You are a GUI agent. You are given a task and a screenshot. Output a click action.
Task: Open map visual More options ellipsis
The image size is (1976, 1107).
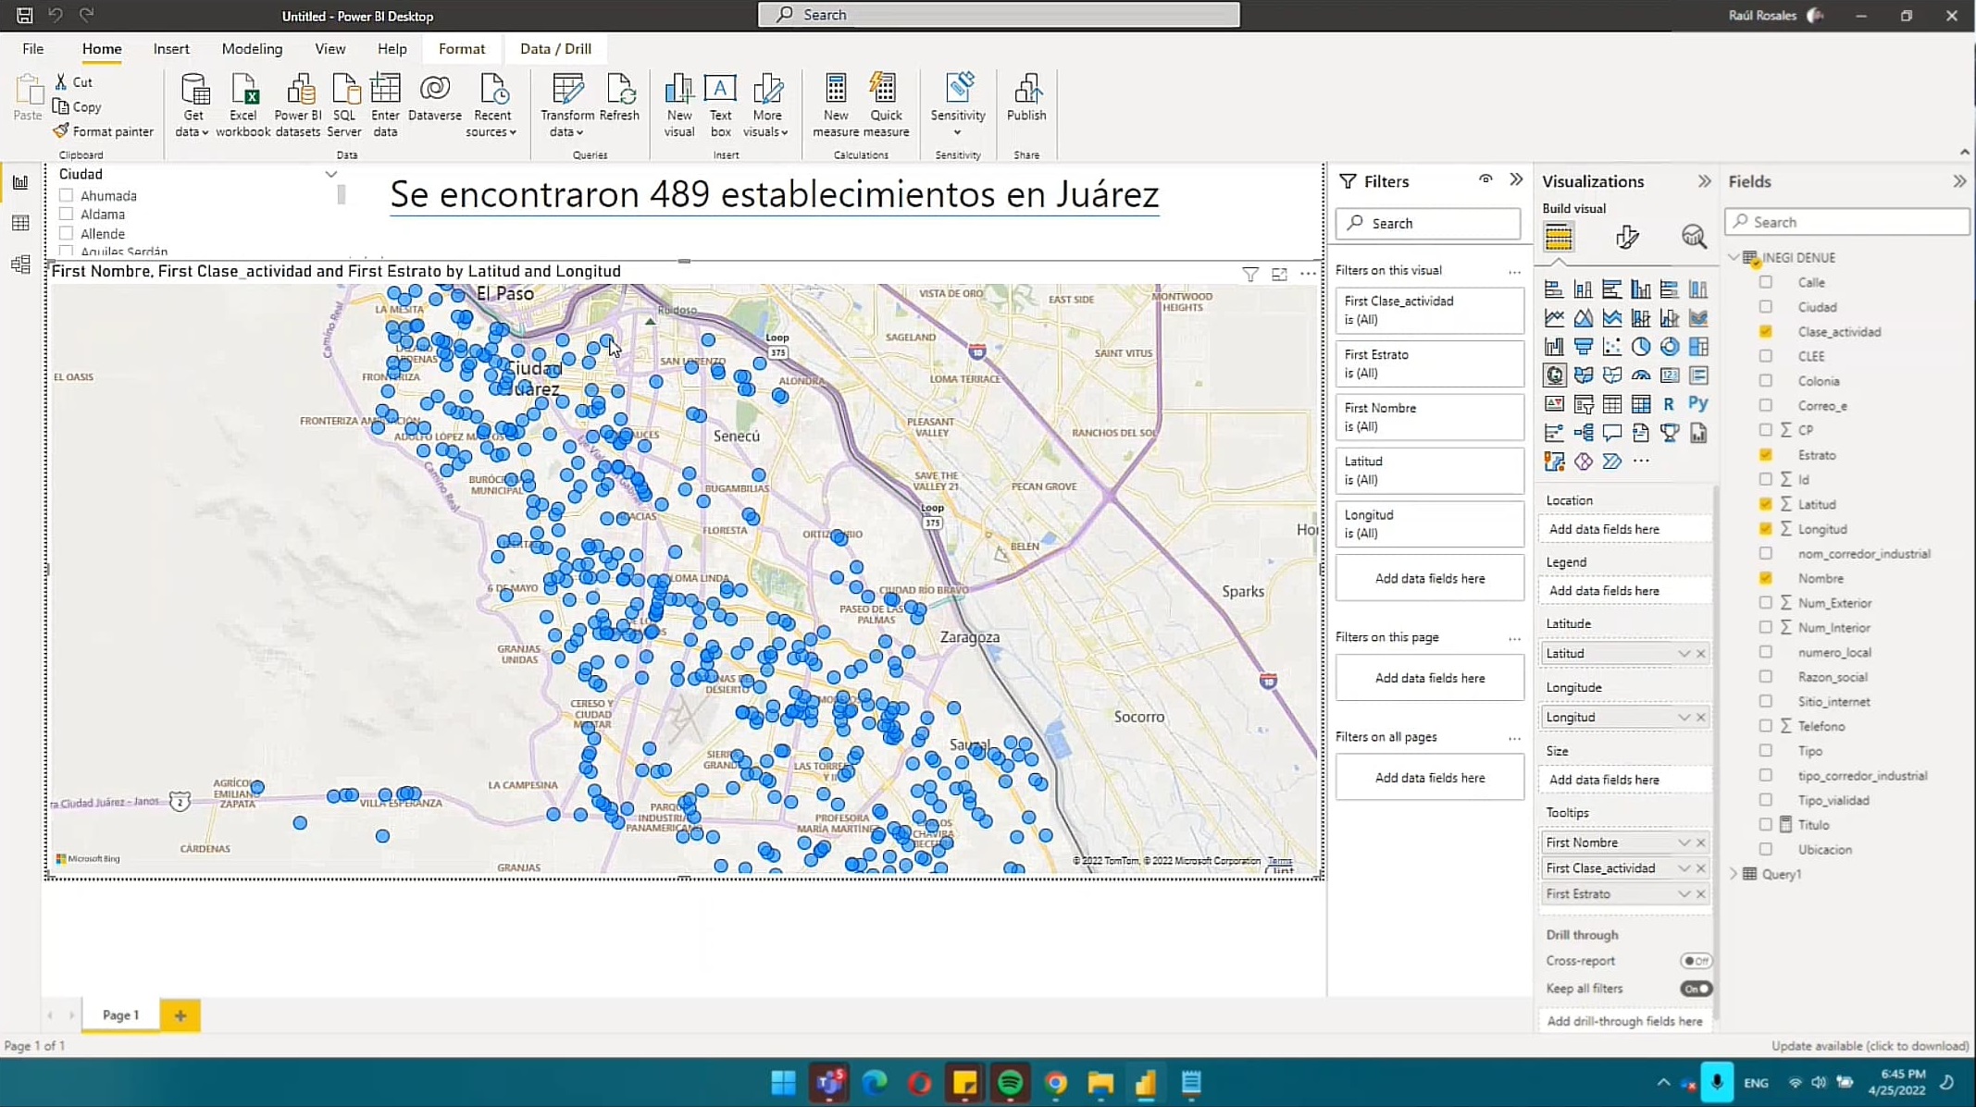[1308, 274]
